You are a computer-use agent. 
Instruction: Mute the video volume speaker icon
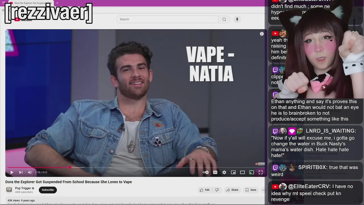point(30,172)
